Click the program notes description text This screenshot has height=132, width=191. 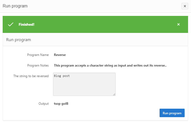(110, 65)
